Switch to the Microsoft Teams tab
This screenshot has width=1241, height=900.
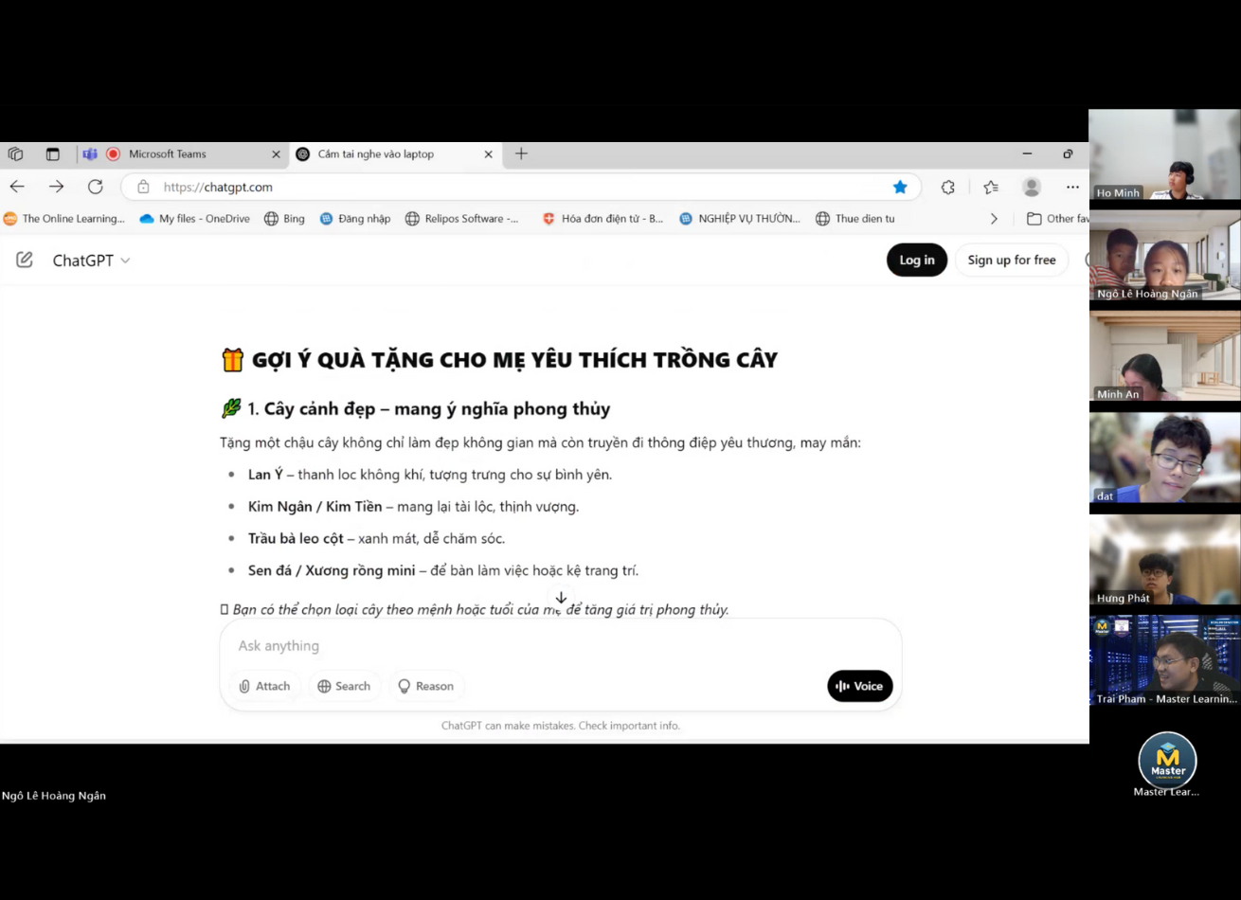(182, 153)
